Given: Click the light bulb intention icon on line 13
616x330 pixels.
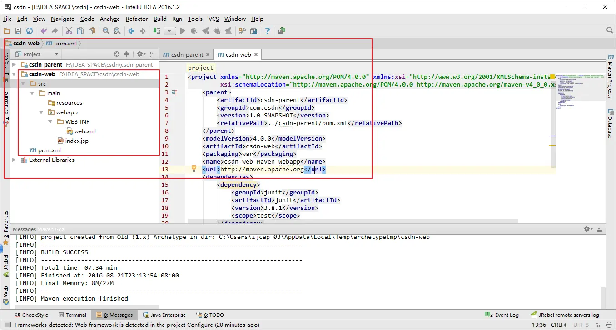Looking at the screenshot, I should pos(194,169).
